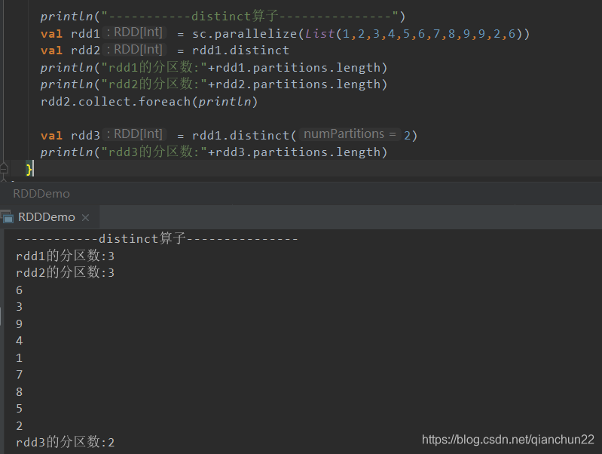Click console output value 5
The height and width of the screenshot is (454, 602).
[19, 408]
